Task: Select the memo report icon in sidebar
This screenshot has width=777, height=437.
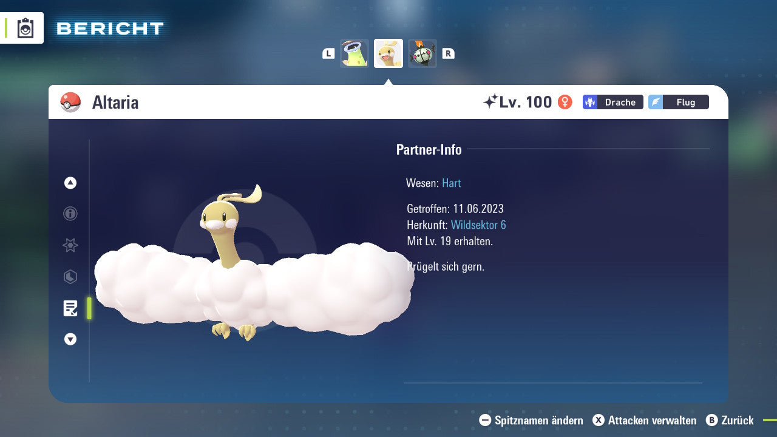Action: pyautogui.click(x=70, y=308)
